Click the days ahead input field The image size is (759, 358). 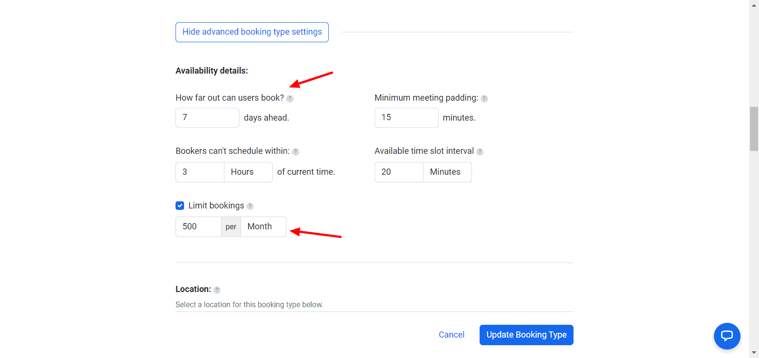(x=207, y=118)
